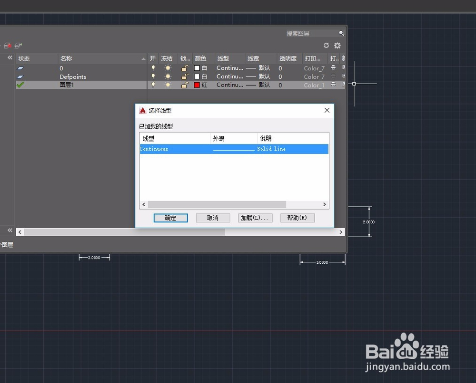Click 默认 lineweight cell of layer 0
This screenshot has height=383, width=476.
(x=258, y=68)
